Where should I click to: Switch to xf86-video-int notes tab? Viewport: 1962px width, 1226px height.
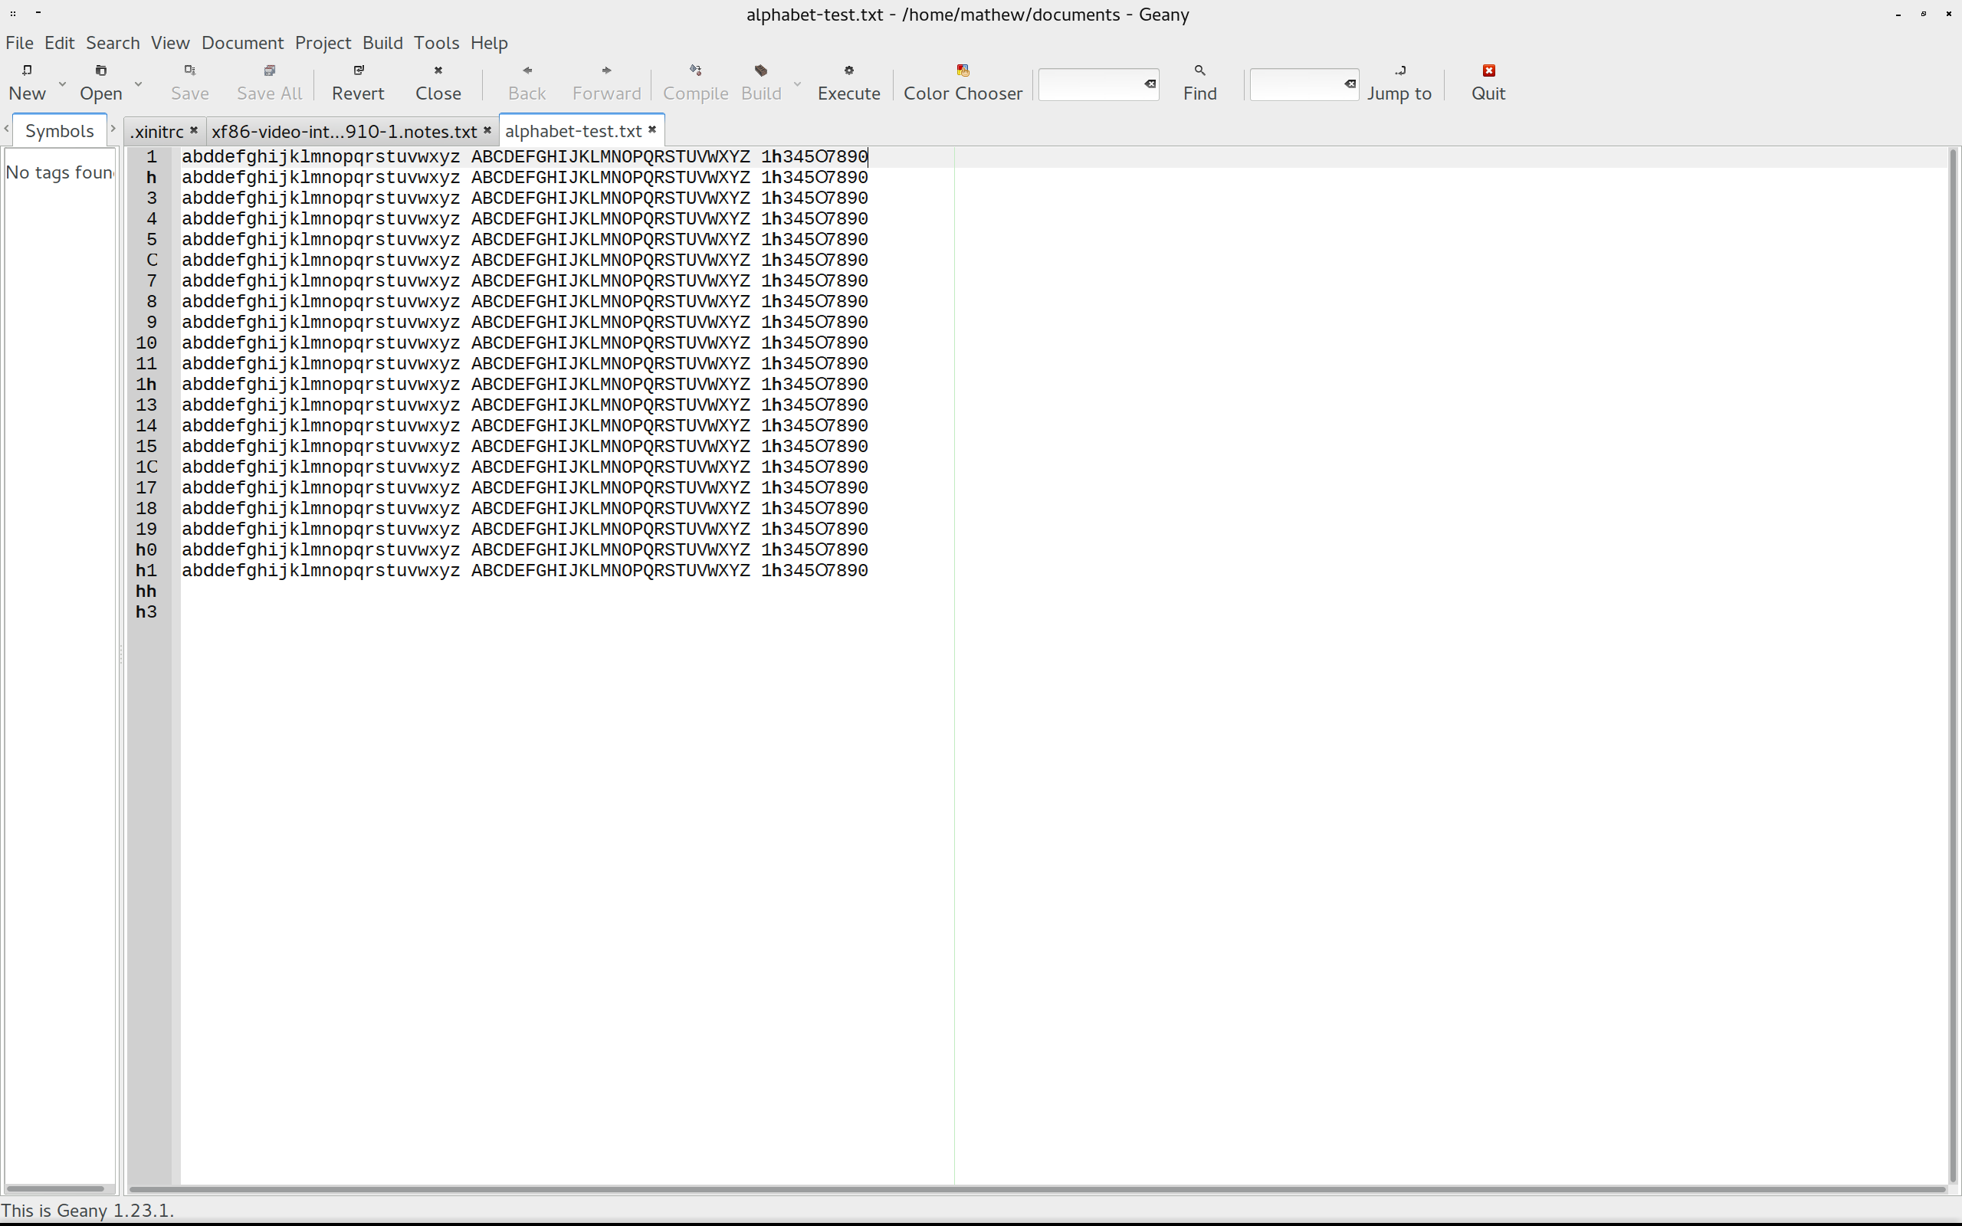[344, 131]
